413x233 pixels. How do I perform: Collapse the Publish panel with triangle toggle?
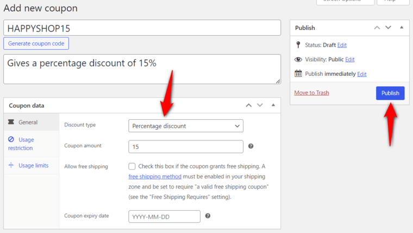[x=402, y=27]
